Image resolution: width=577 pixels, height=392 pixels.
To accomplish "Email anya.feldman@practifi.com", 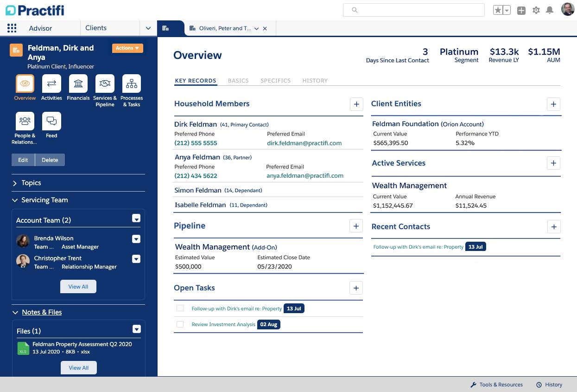I will pos(305,176).
